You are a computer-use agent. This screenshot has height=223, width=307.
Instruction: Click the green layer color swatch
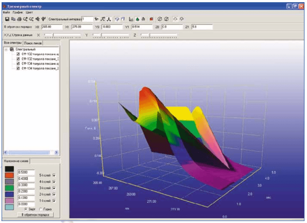point(9,188)
